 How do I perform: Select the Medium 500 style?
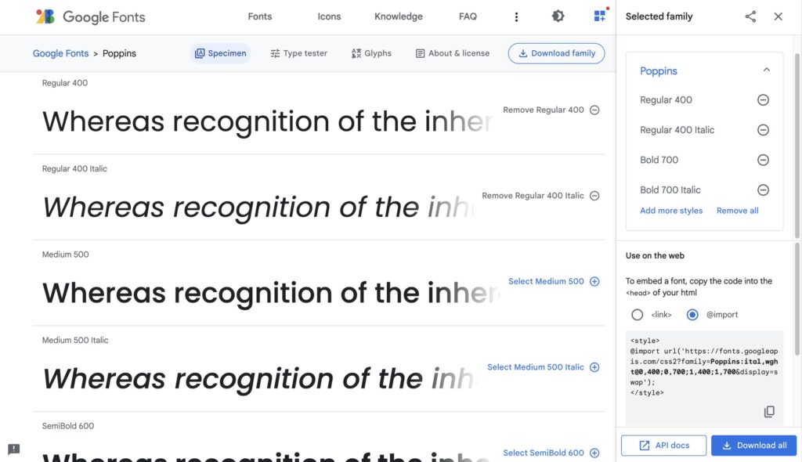[x=553, y=281]
